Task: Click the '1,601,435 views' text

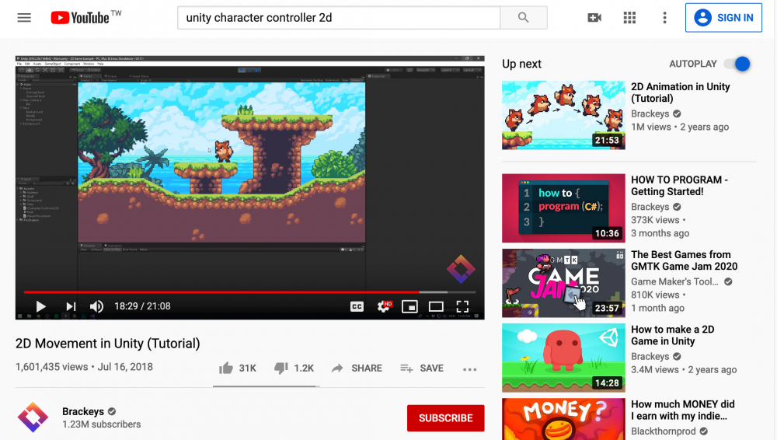Action: pos(51,367)
